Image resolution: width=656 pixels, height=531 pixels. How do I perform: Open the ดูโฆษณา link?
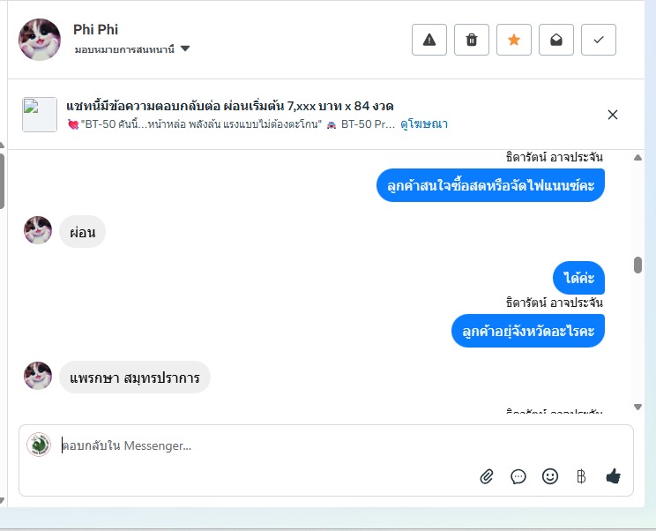[x=424, y=124]
